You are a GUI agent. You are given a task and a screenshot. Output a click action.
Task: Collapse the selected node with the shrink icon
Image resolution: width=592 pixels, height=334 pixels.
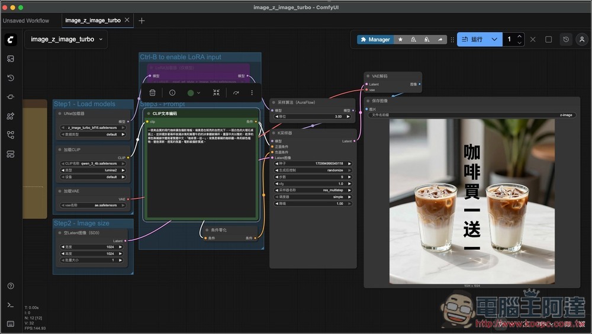pos(216,93)
